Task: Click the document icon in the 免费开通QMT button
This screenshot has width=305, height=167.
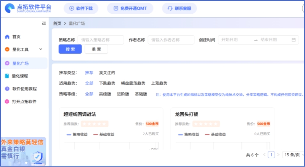Action: coord(116,8)
